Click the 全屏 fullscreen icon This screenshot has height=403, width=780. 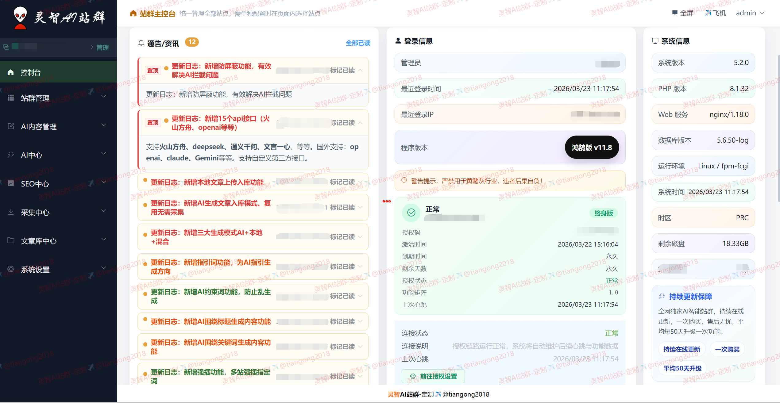674,13
